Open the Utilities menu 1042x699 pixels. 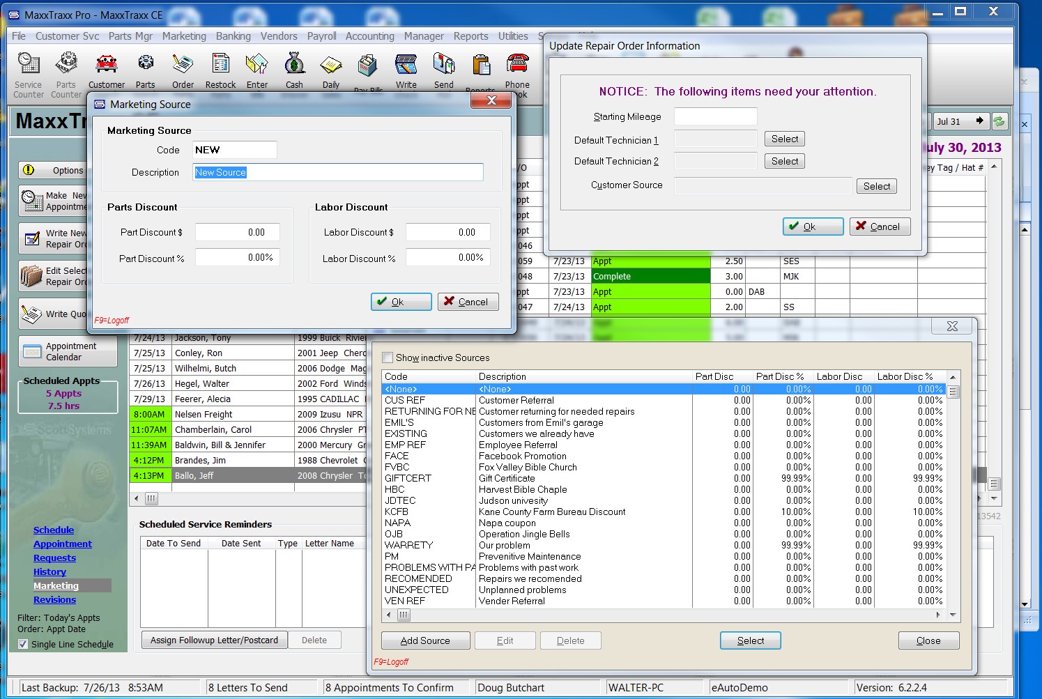[x=513, y=36]
